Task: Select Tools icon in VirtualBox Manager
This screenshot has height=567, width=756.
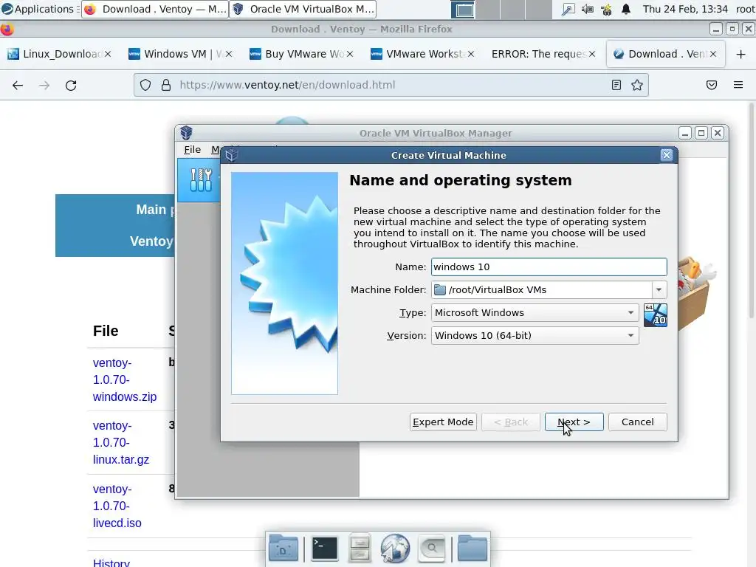Action: click(201, 180)
